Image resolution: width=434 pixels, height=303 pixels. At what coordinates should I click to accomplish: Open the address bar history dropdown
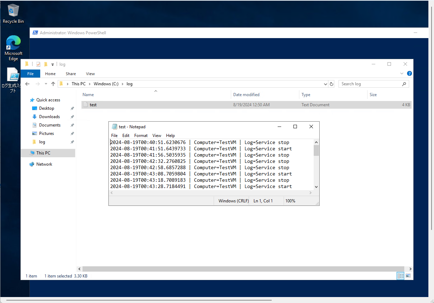click(x=326, y=84)
